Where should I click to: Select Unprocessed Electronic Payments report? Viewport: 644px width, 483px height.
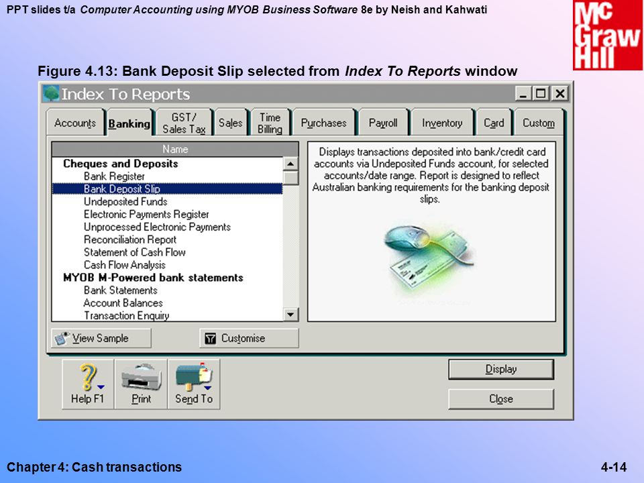tap(157, 227)
